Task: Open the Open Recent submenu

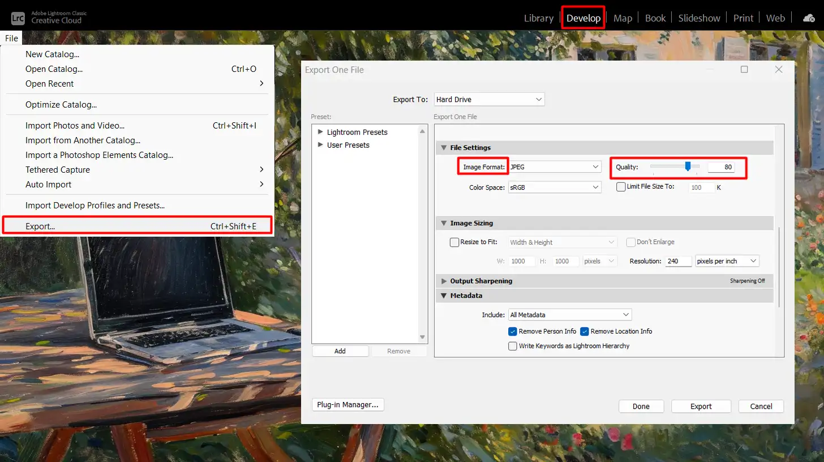Action: click(x=138, y=84)
